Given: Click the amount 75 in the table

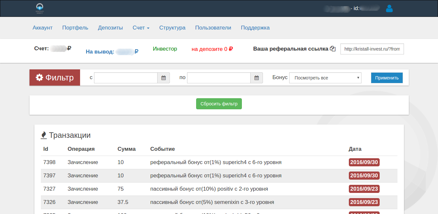Looking at the screenshot, I should [x=121, y=189].
